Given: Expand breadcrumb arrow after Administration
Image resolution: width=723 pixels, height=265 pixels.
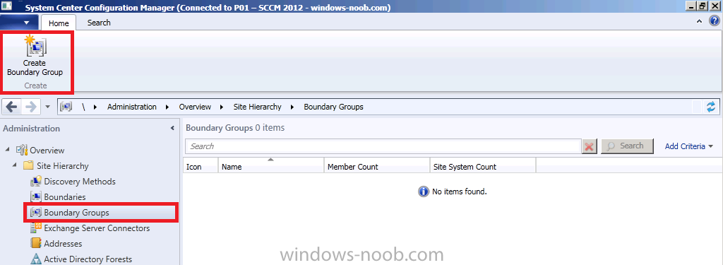Looking at the screenshot, I should click(x=167, y=107).
